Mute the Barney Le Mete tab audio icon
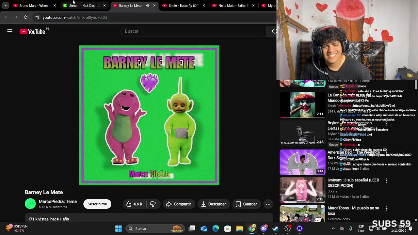Viewport: 418px width, 235px height. click(x=148, y=6)
